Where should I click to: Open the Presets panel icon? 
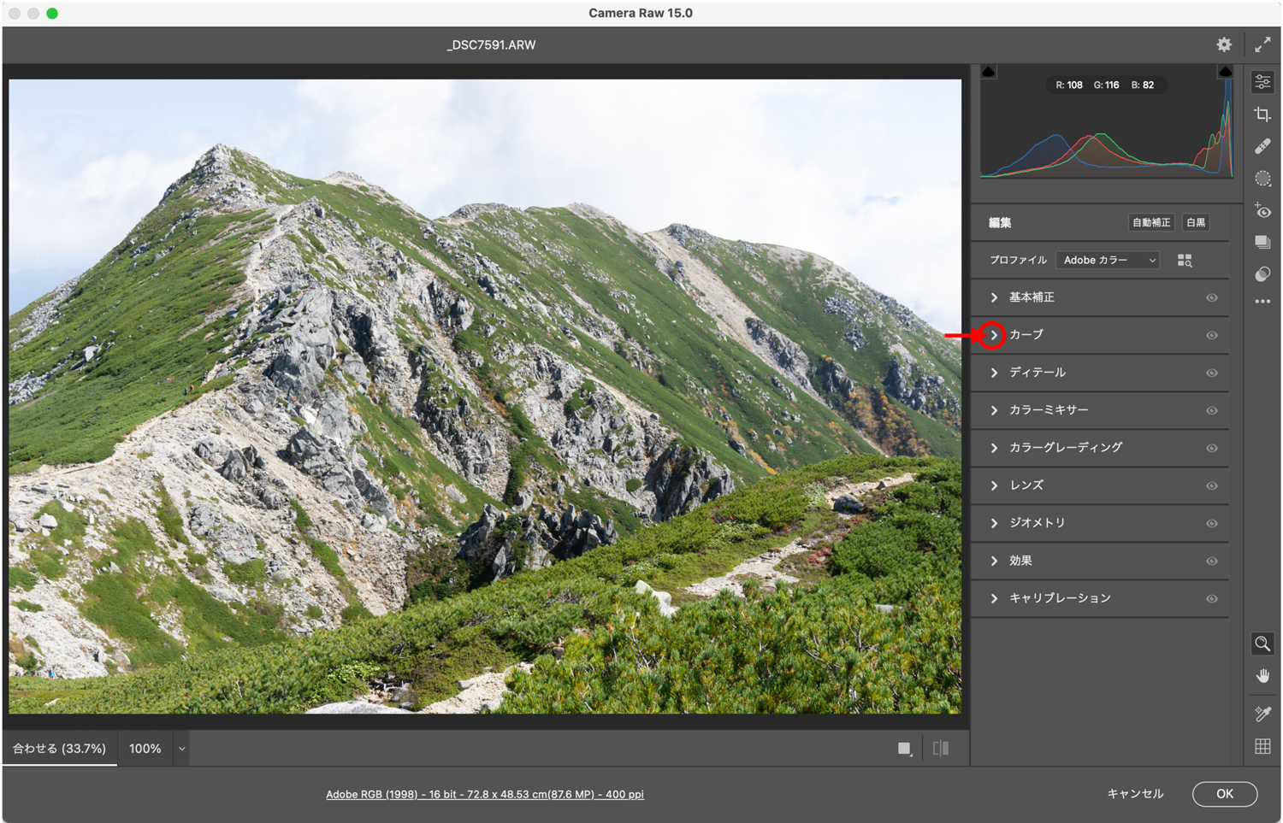1262,273
